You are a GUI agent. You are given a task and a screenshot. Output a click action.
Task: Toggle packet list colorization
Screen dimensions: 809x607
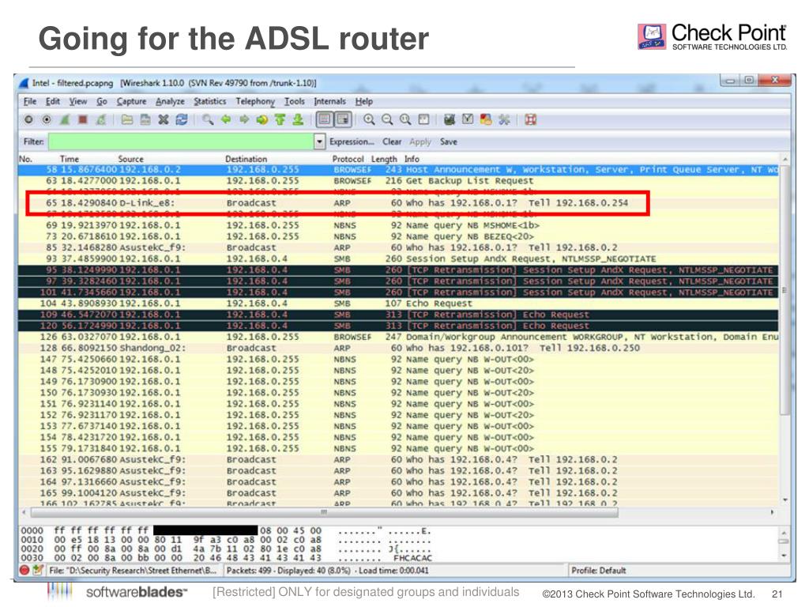pyautogui.click(x=325, y=120)
